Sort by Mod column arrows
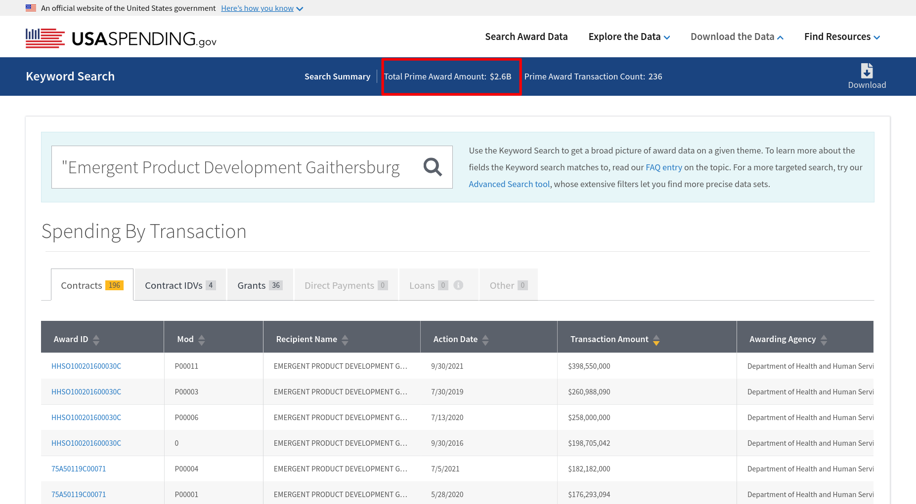Viewport: 916px width, 504px height. coord(202,340)
